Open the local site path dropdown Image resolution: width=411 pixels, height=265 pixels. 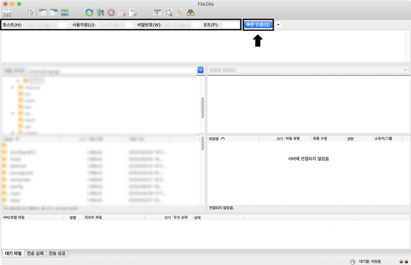click(200, 70)
